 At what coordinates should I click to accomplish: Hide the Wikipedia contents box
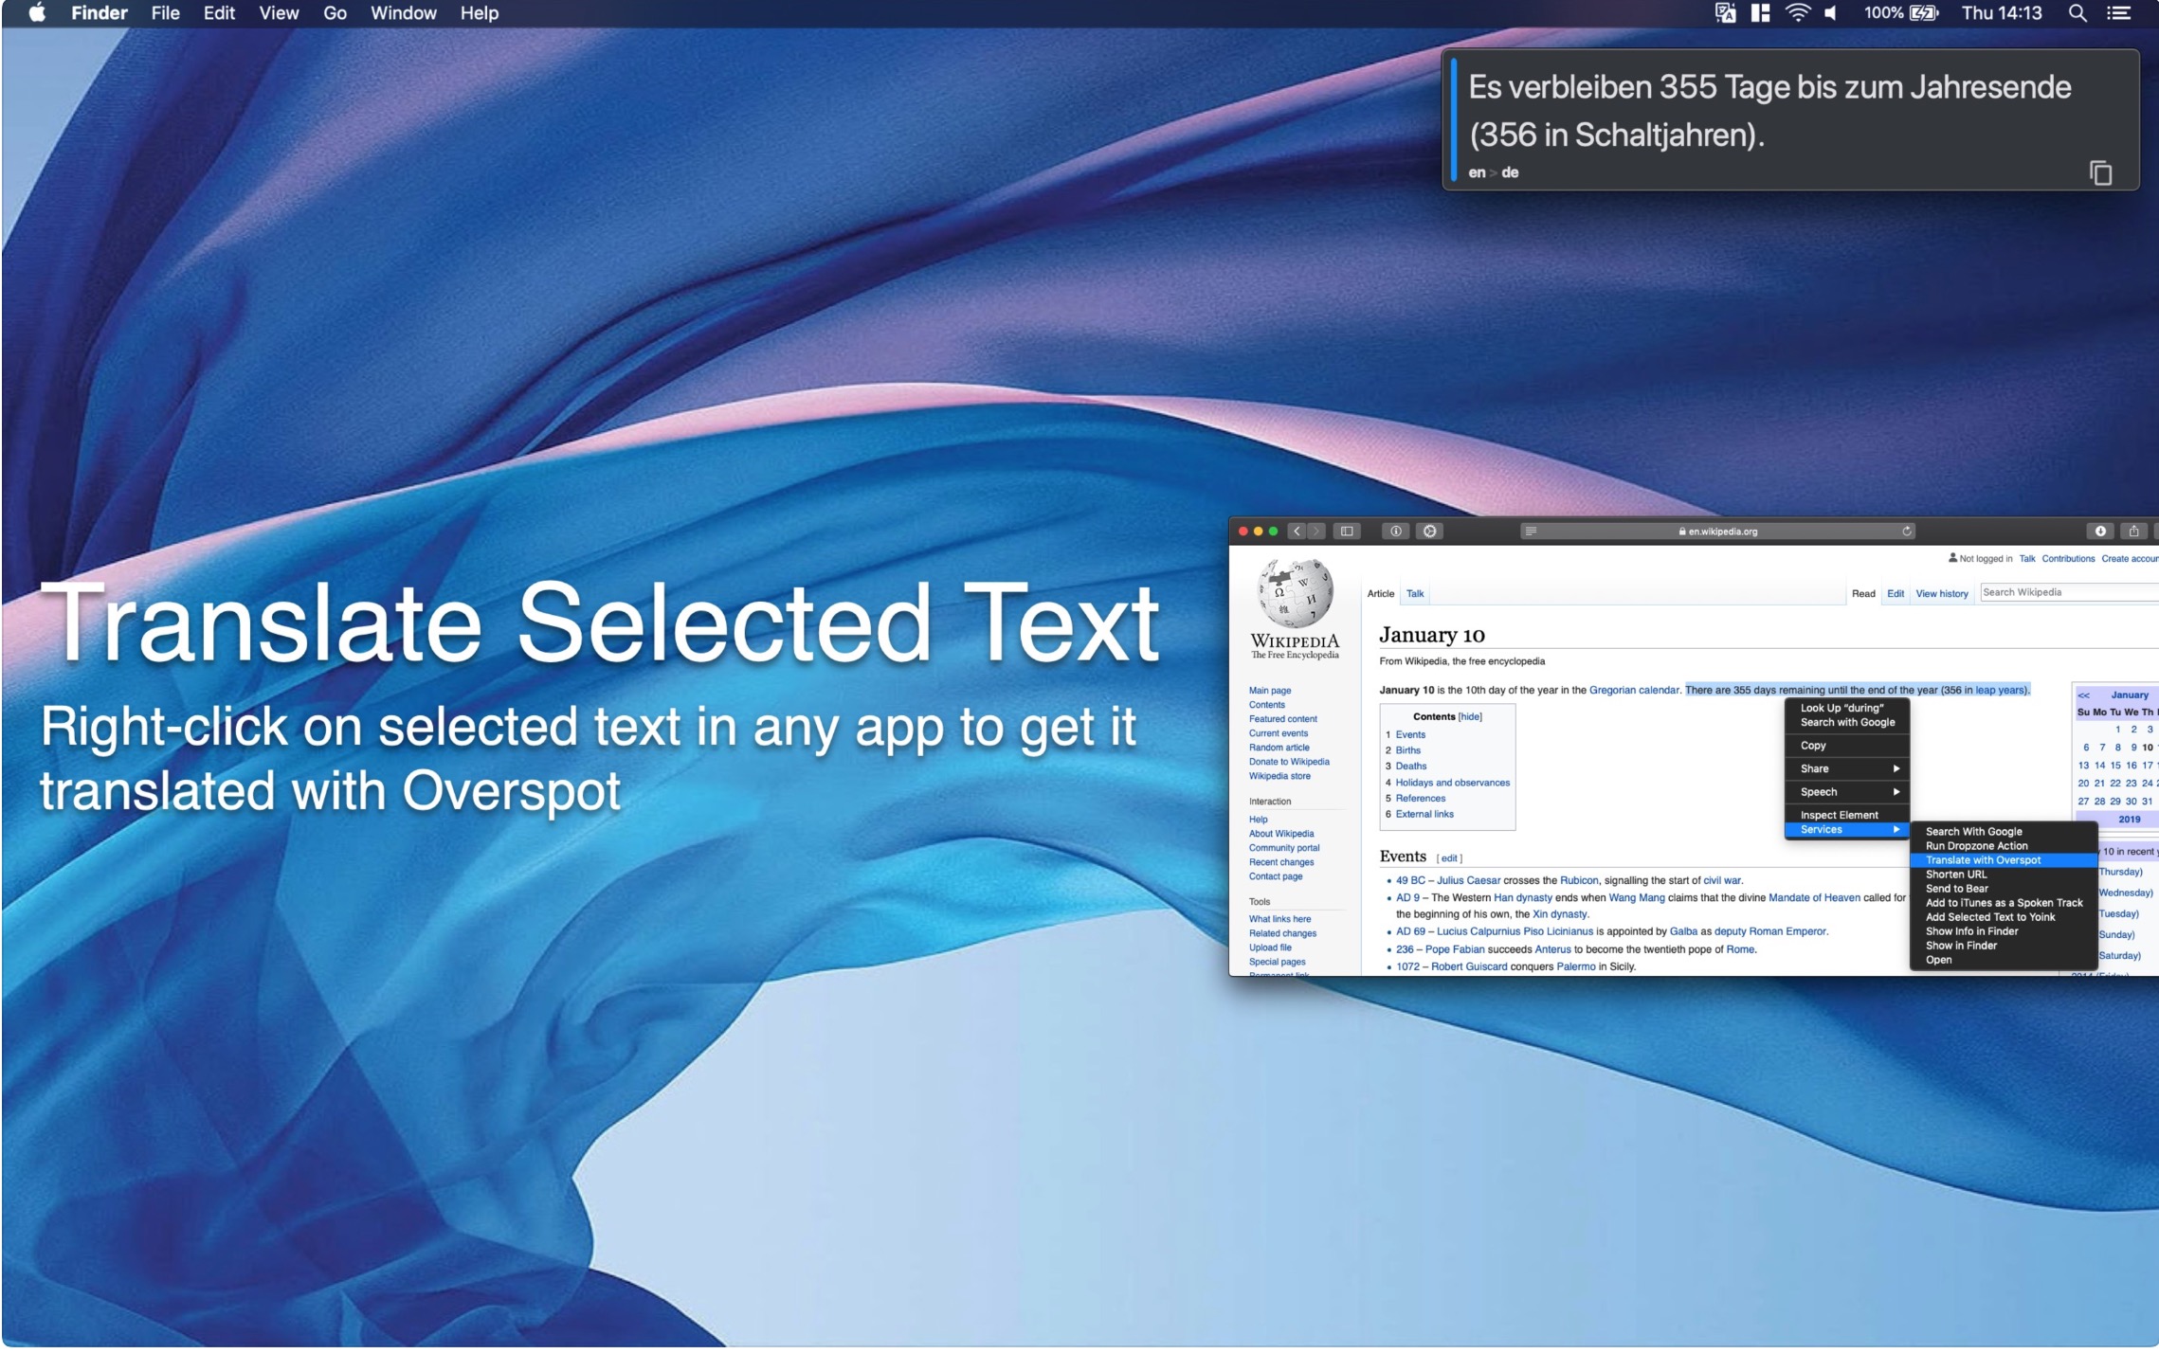point(1470,717)
